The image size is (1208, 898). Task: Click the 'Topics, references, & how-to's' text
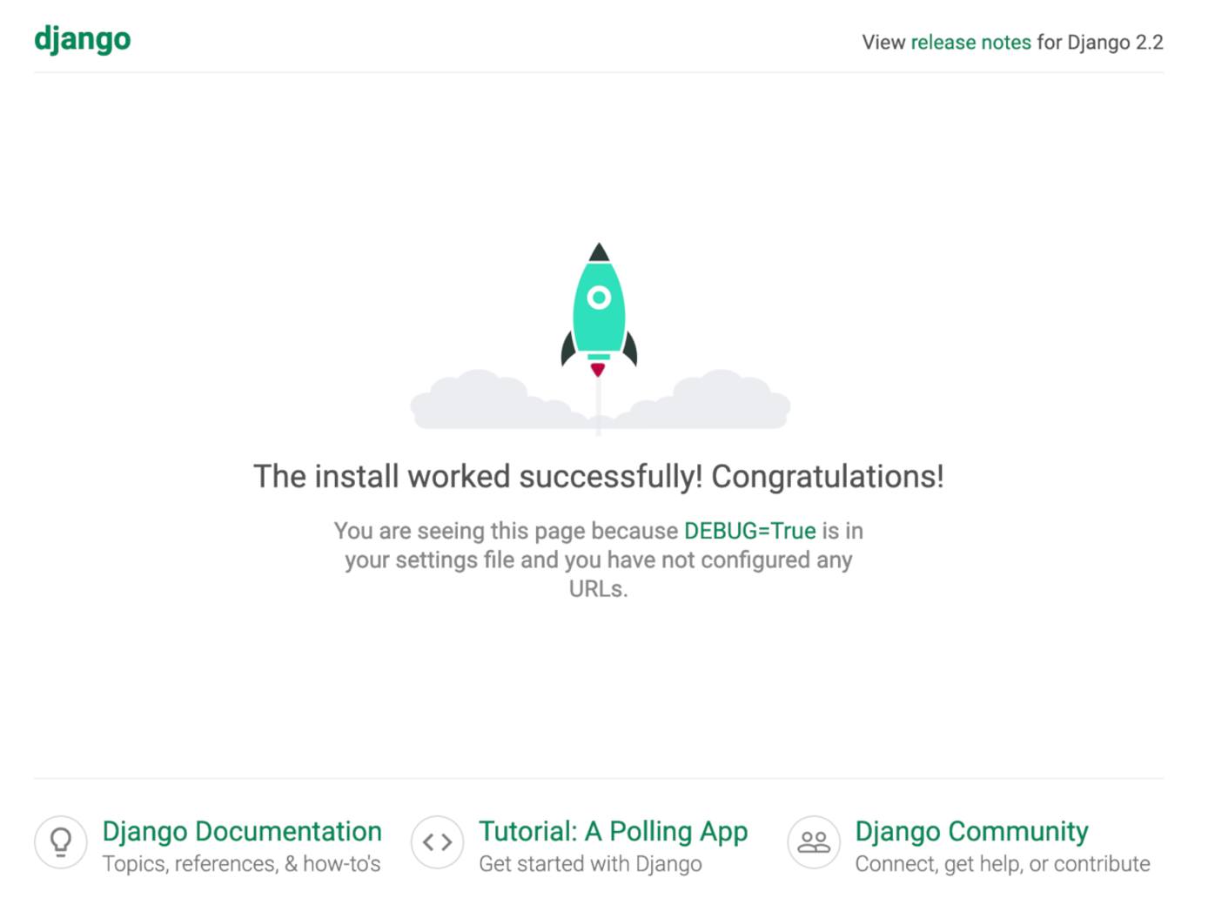(241, 863)
